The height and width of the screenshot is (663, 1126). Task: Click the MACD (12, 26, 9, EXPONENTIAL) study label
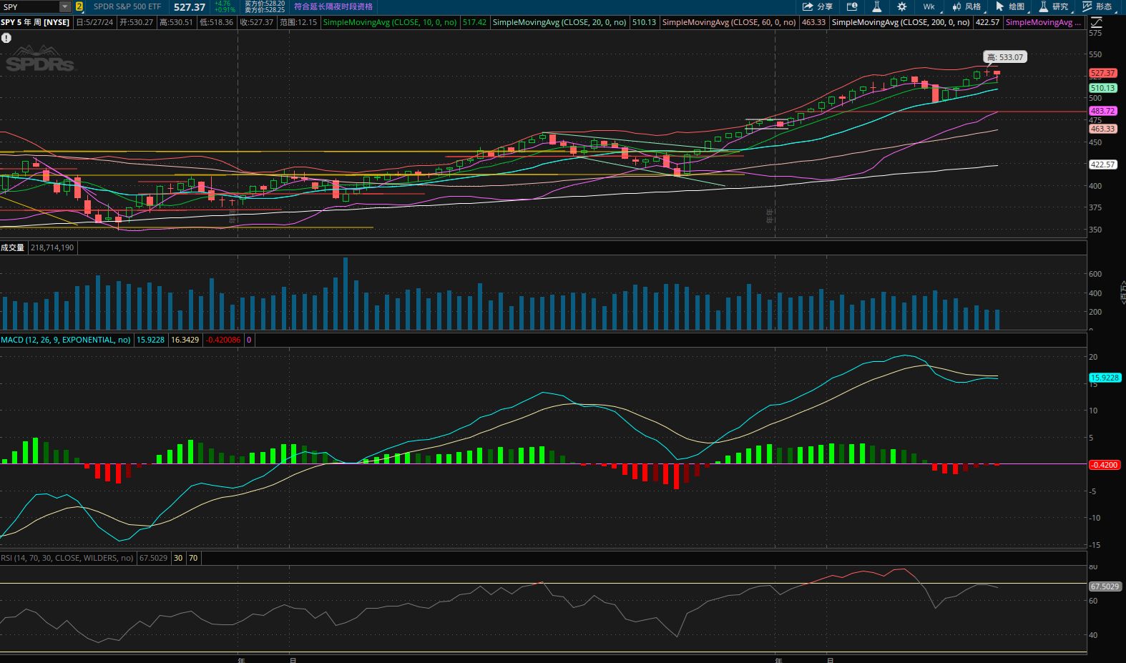click(66, 340)
